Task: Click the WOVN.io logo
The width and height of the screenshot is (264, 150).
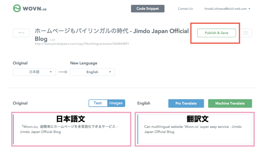Action: [x=30, y=8]
